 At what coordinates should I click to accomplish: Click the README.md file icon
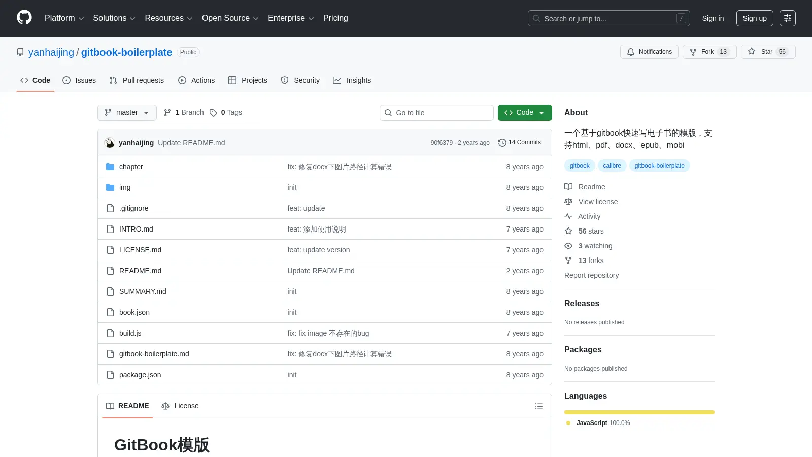click(110, 271)
